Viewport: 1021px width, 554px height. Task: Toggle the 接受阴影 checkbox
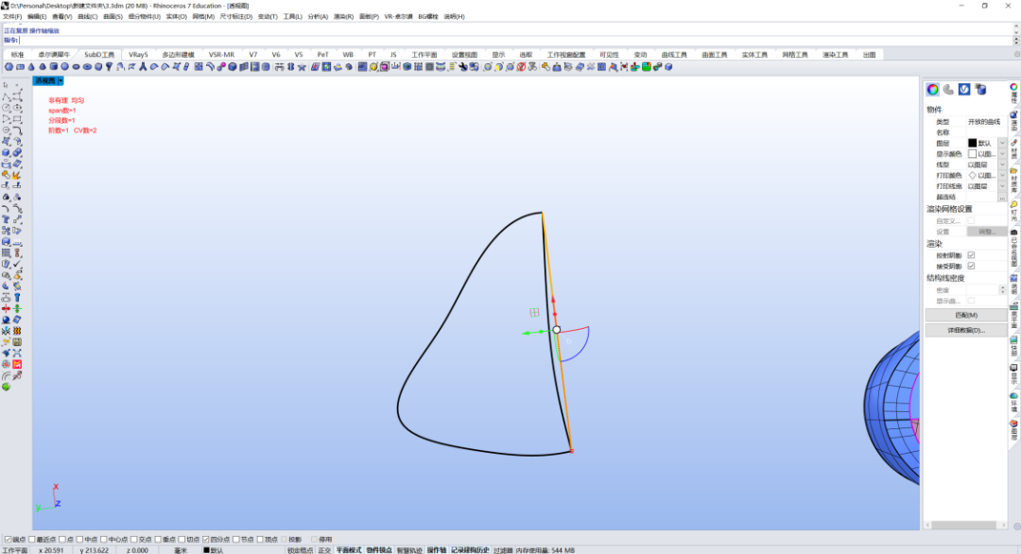click(971, 267)
